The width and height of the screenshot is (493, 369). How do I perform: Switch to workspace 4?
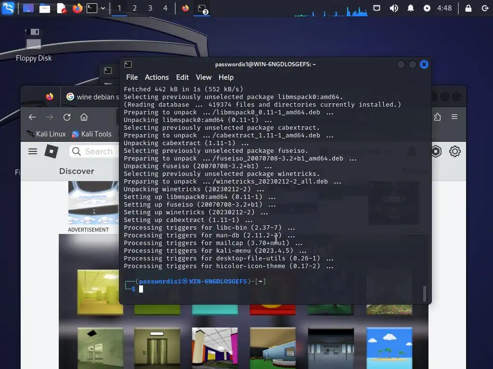166,8
